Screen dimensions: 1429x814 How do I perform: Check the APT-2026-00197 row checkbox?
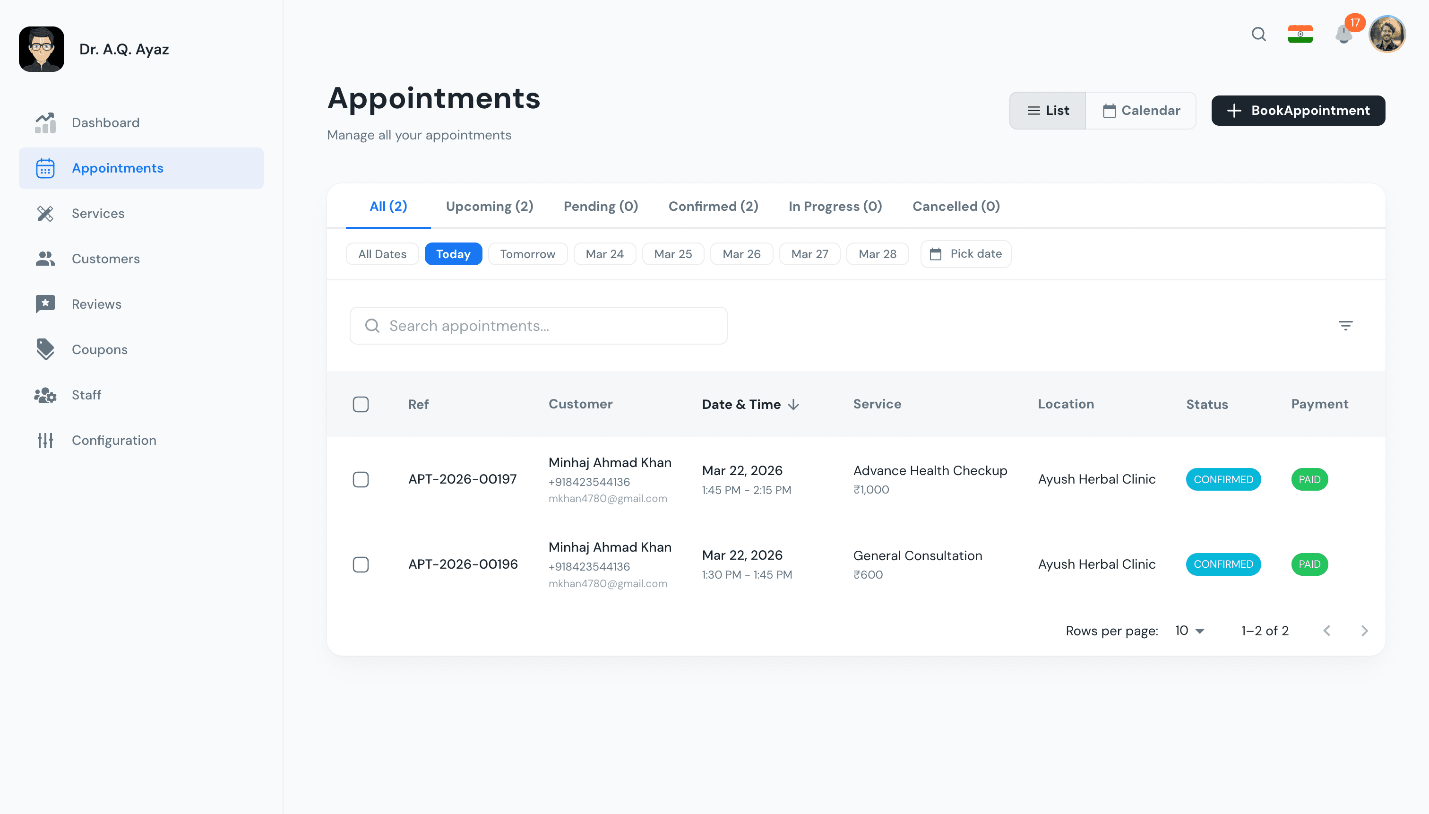(361, 479)
